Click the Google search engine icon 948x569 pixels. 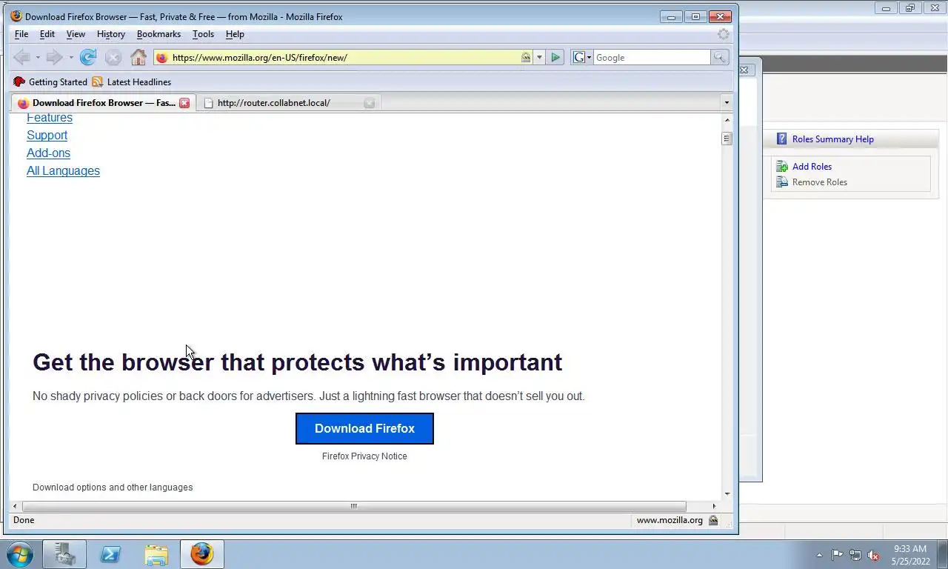[579, 57]
